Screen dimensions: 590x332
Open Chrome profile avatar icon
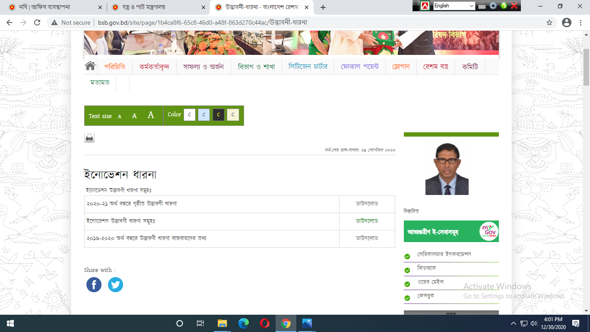click(566, 22)
